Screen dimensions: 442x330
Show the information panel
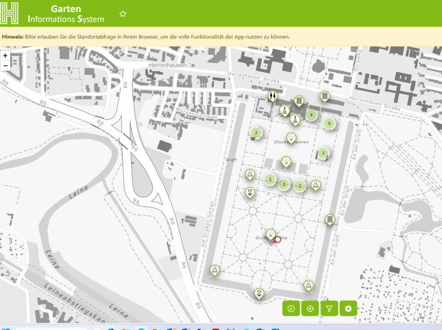click(291, 309)
